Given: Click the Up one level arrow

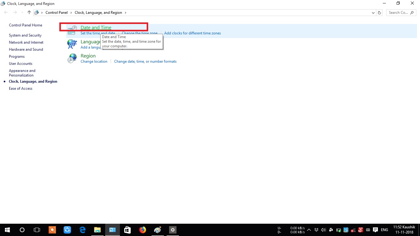Looking at the screenshot, I should pyautogui.click(x=29, y=13).
